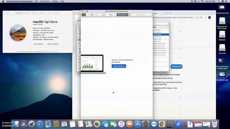Image resolution: width=230 pixels, height=129 pixels.
Task: Open the Connections menu
Action: [x=45, y=1]
